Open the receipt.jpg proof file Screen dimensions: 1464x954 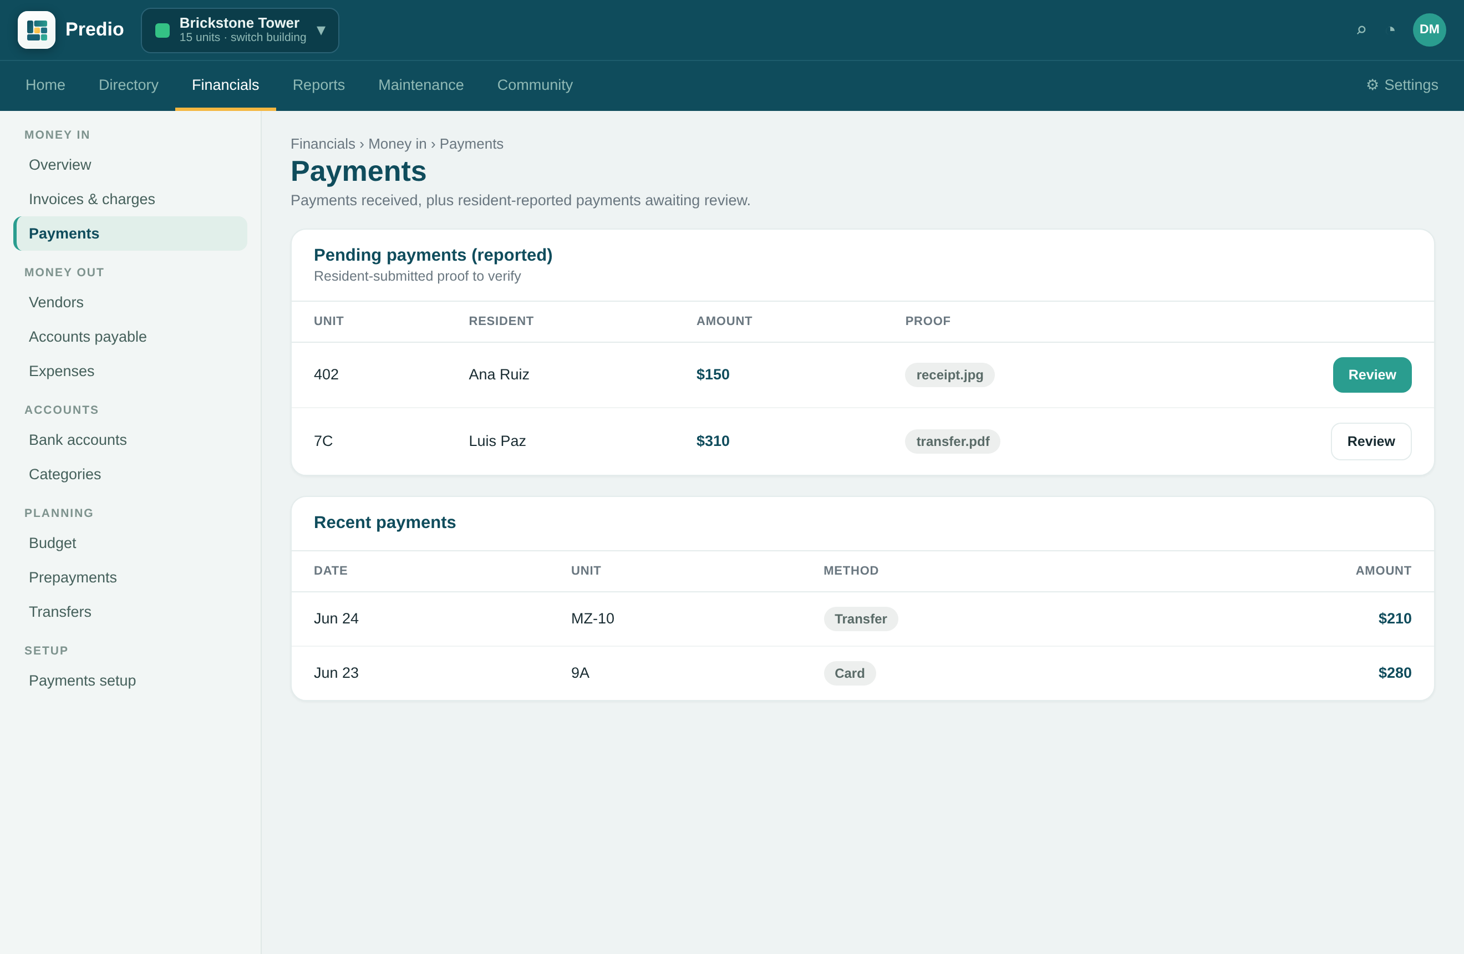[x=949, y=375]
